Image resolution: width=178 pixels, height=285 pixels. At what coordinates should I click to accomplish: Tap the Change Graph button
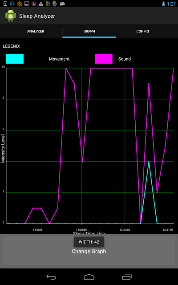(89, 251)
